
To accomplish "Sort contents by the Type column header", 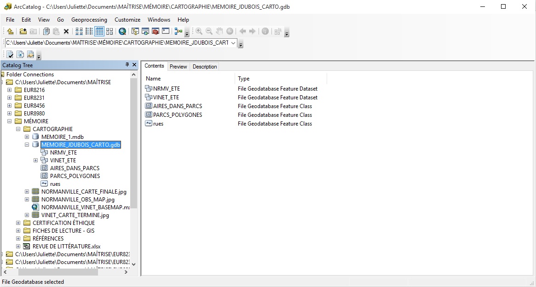I will click(243, 79).
